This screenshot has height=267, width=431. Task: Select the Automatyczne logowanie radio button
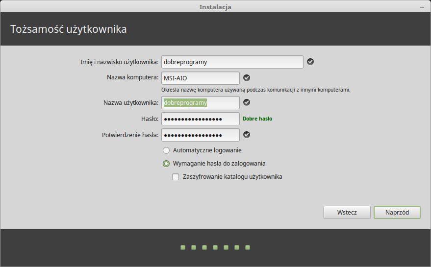pyautogui.click(x=166, y=150)
